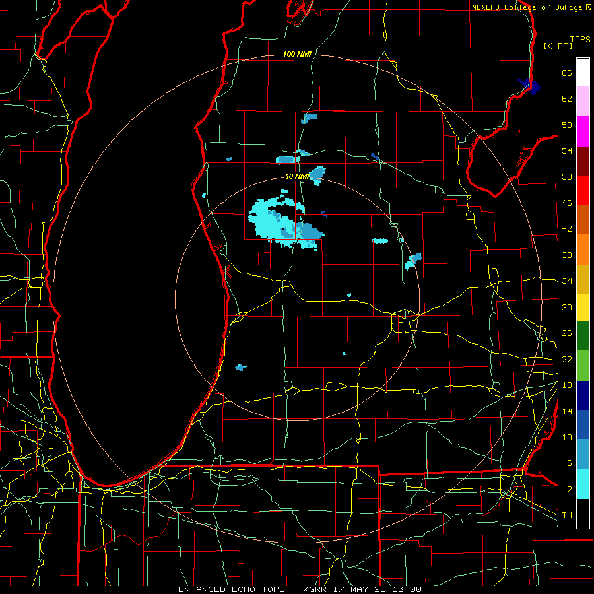Screen dimensions: 594x594
Task: Select the 18 legend label
Action: click(x=567, y=385)
